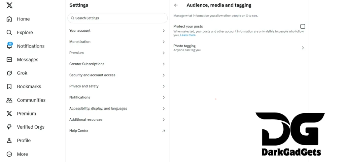Open Verified Orgs in the sidebar
This screenshot has width=338, height=162.
click(31, 127)
